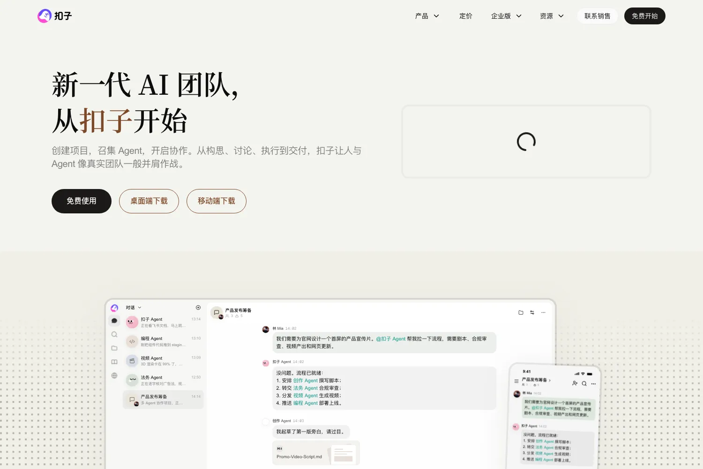Expand the 企业版 dropdown menu
703x469 pixels.
click(x=506, y=16)
